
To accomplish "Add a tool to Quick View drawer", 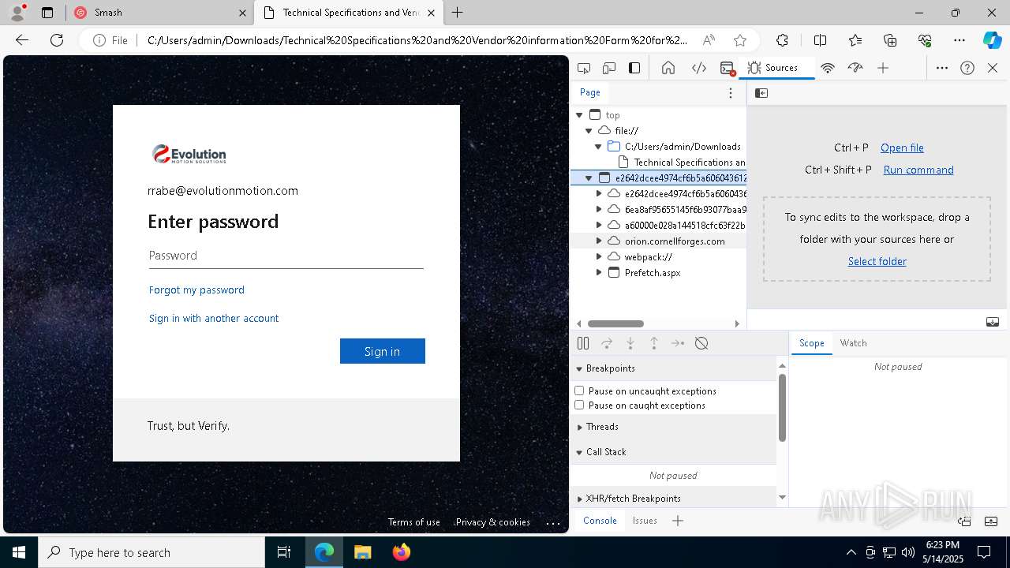I will [678, 521].
